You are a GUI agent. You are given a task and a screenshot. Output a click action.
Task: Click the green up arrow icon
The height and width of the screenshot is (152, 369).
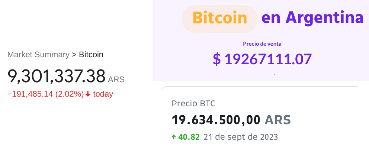pyautogui.click(x=173, y=137)
